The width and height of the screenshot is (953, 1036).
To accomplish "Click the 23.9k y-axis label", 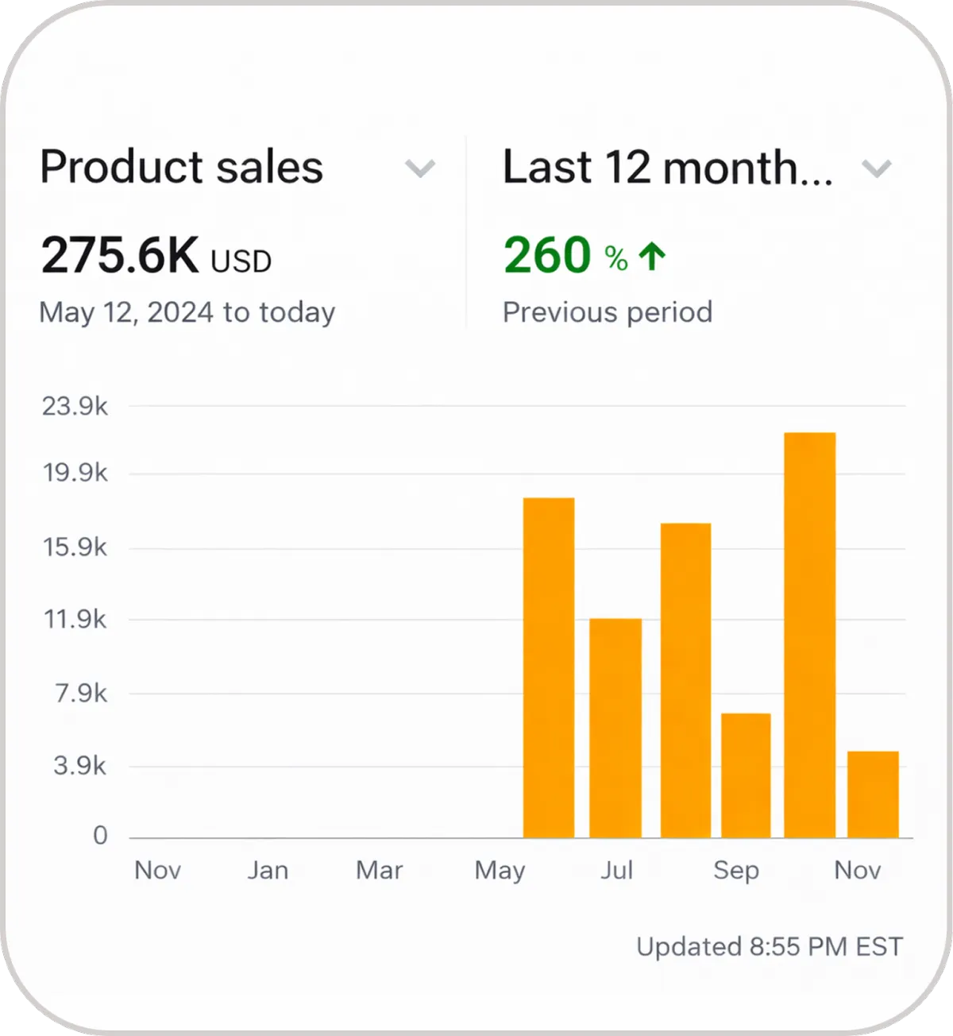I will 75,407.
